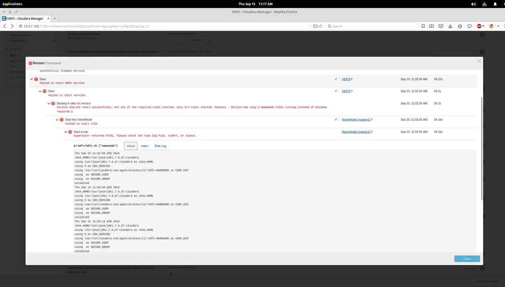Viewport: 505px width, 287px height.
Task: Open the bookmarks library book icon
Action: [x=432, y=26]
